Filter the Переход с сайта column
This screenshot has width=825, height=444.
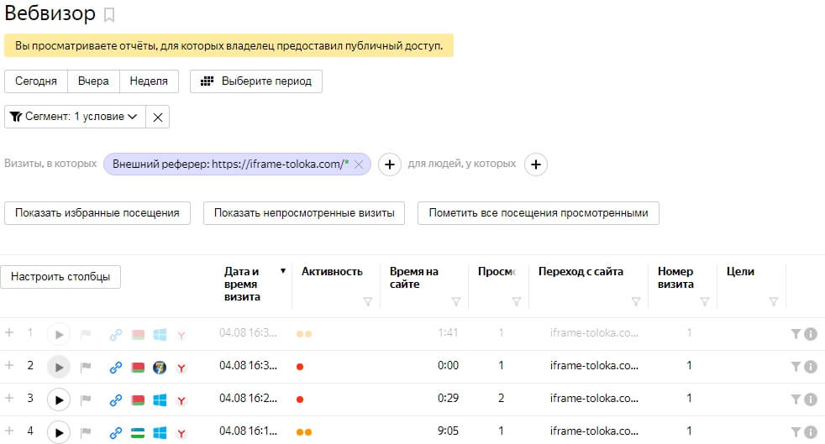636,301
